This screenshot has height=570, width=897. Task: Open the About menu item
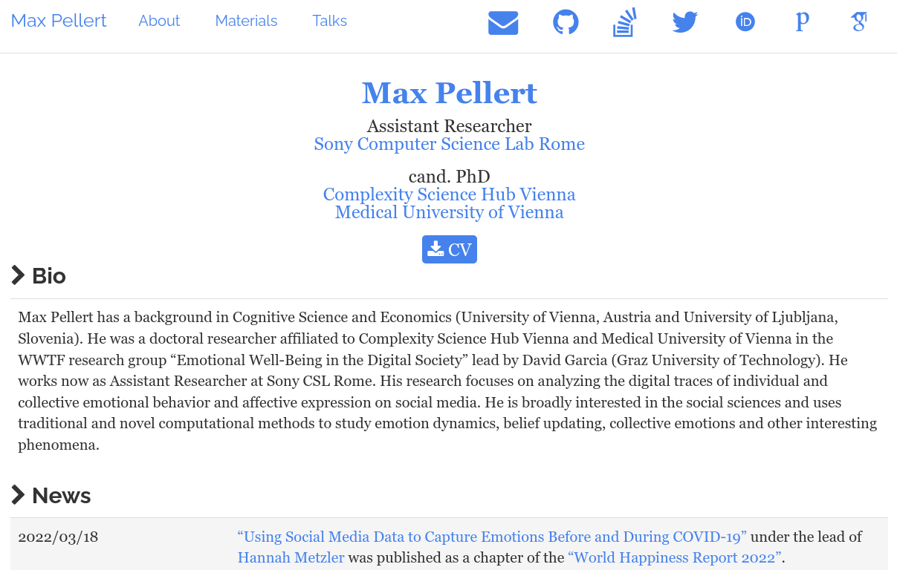[159, 21]
